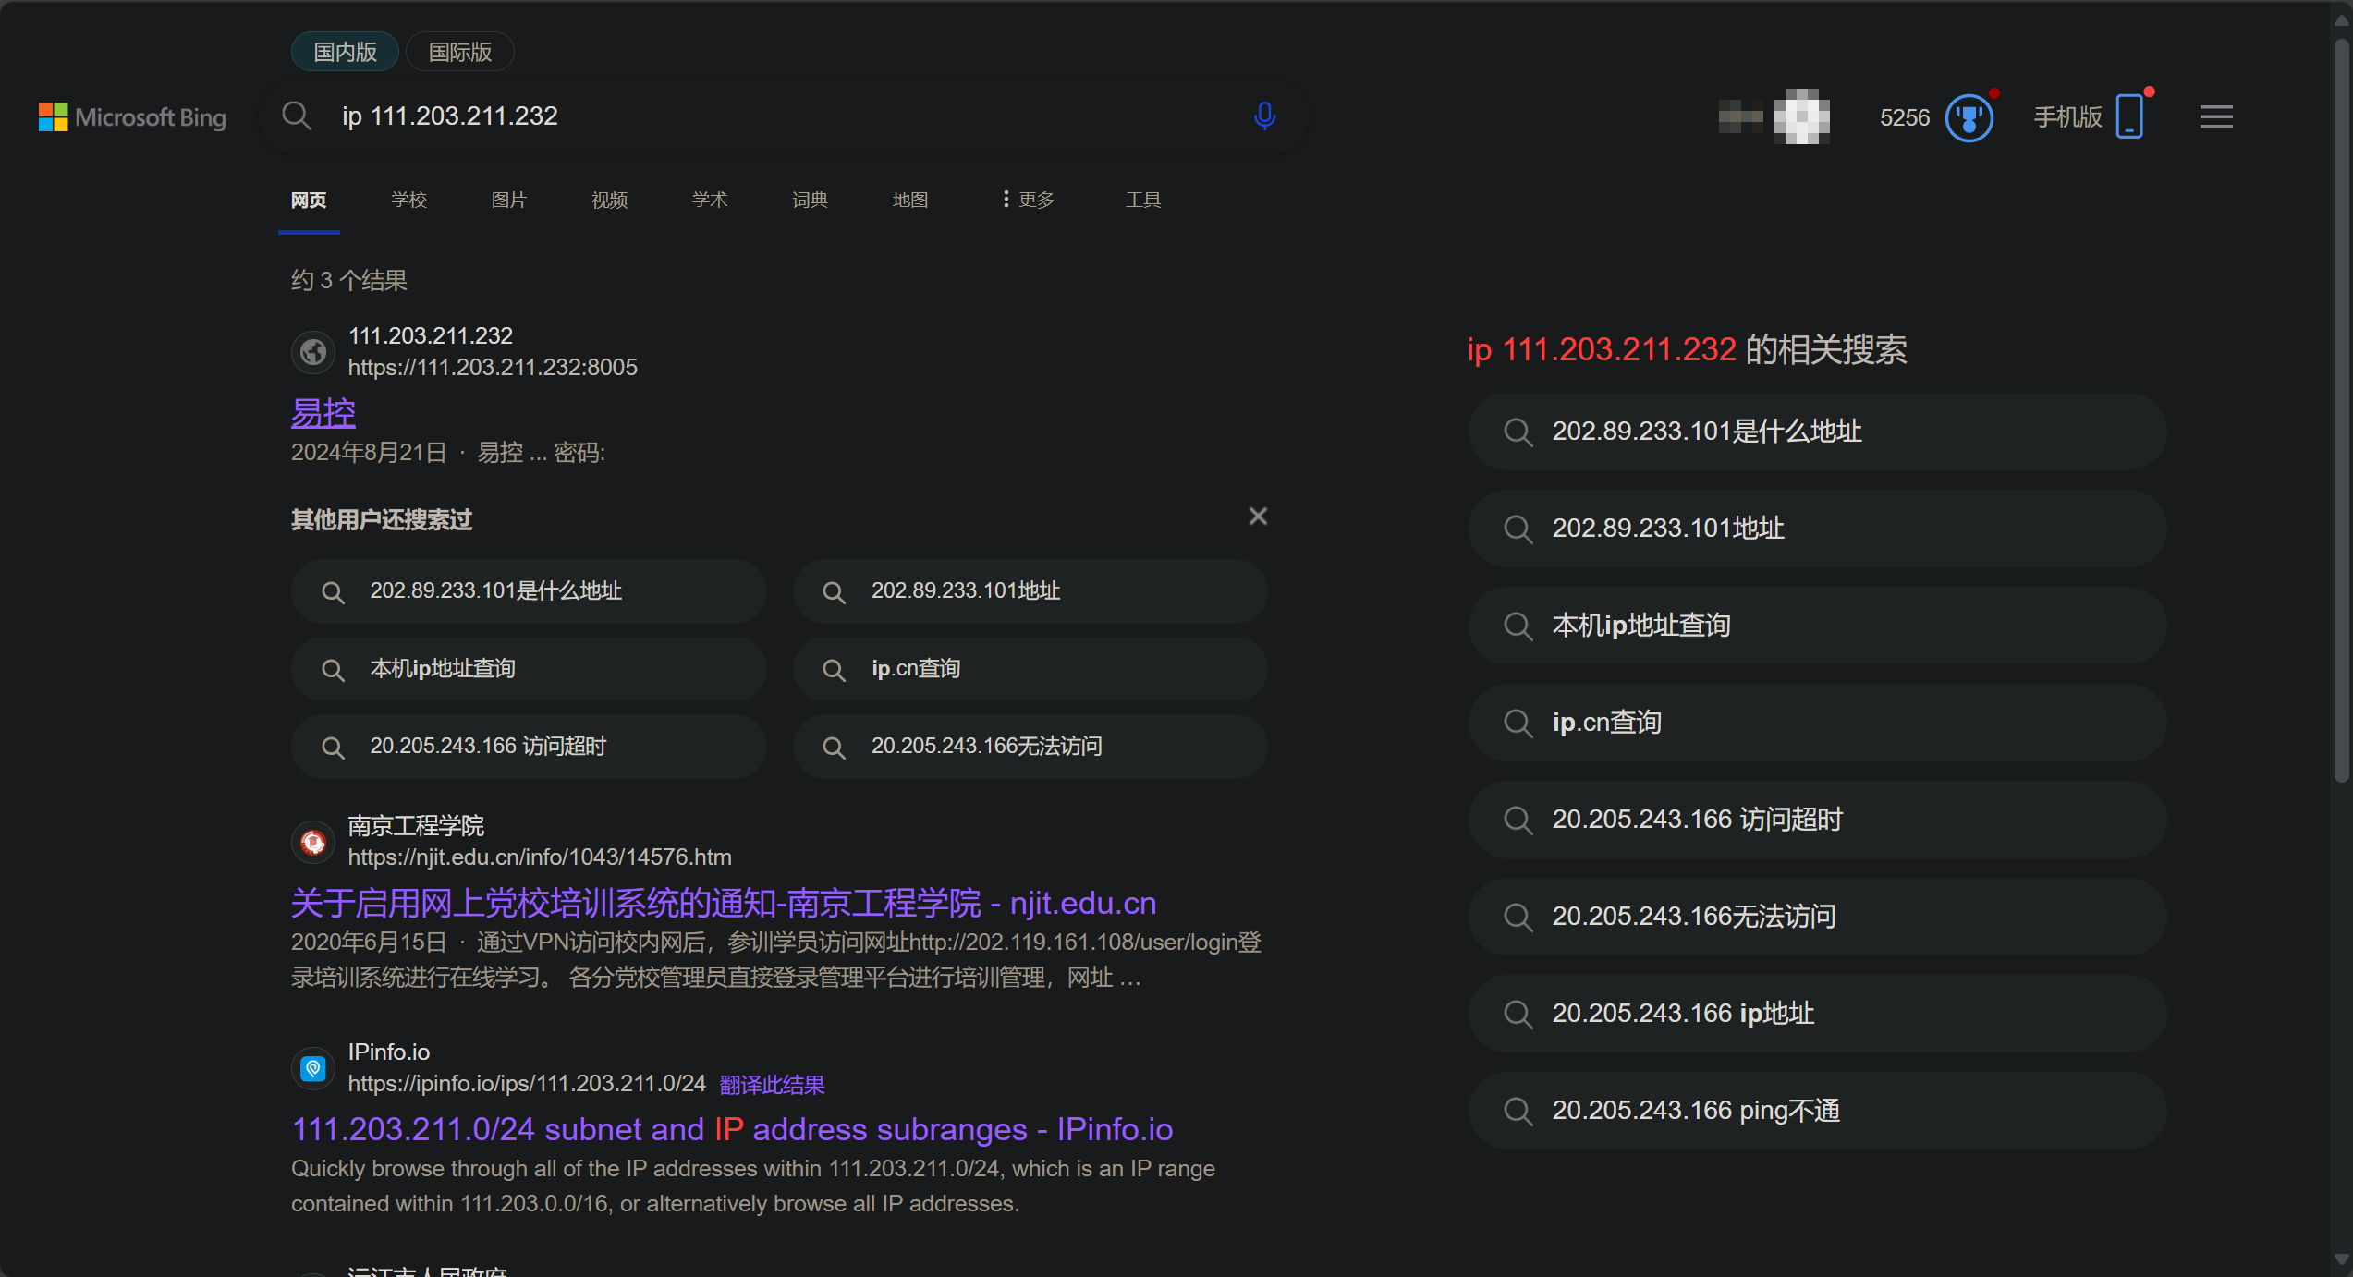Dismiss the 其他用户还搜索过 panel
The image size is (2353, 1277).
pyautogui.click(x=1257, y=516)
